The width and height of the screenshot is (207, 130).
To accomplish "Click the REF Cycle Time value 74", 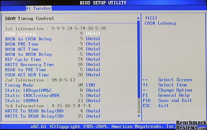I will (80, 59).
